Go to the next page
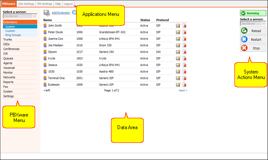Image resolution: width=268 pixels, height=160 pixels. (x=183, y=90)
